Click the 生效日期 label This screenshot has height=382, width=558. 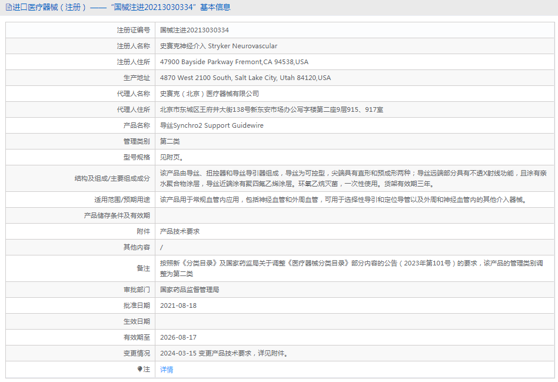point(137,321)
